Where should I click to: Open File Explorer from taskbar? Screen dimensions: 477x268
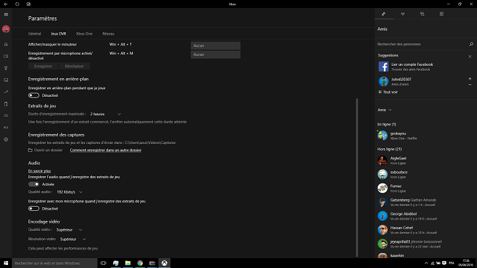pos(128,263)
